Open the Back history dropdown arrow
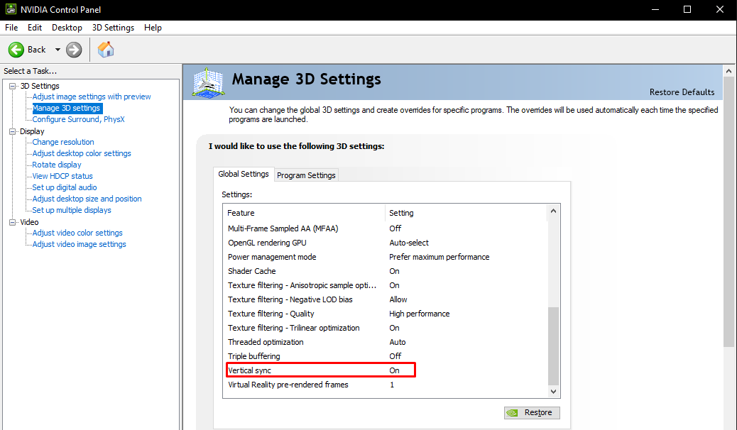 pyautogui.click(x=58, y=50)
